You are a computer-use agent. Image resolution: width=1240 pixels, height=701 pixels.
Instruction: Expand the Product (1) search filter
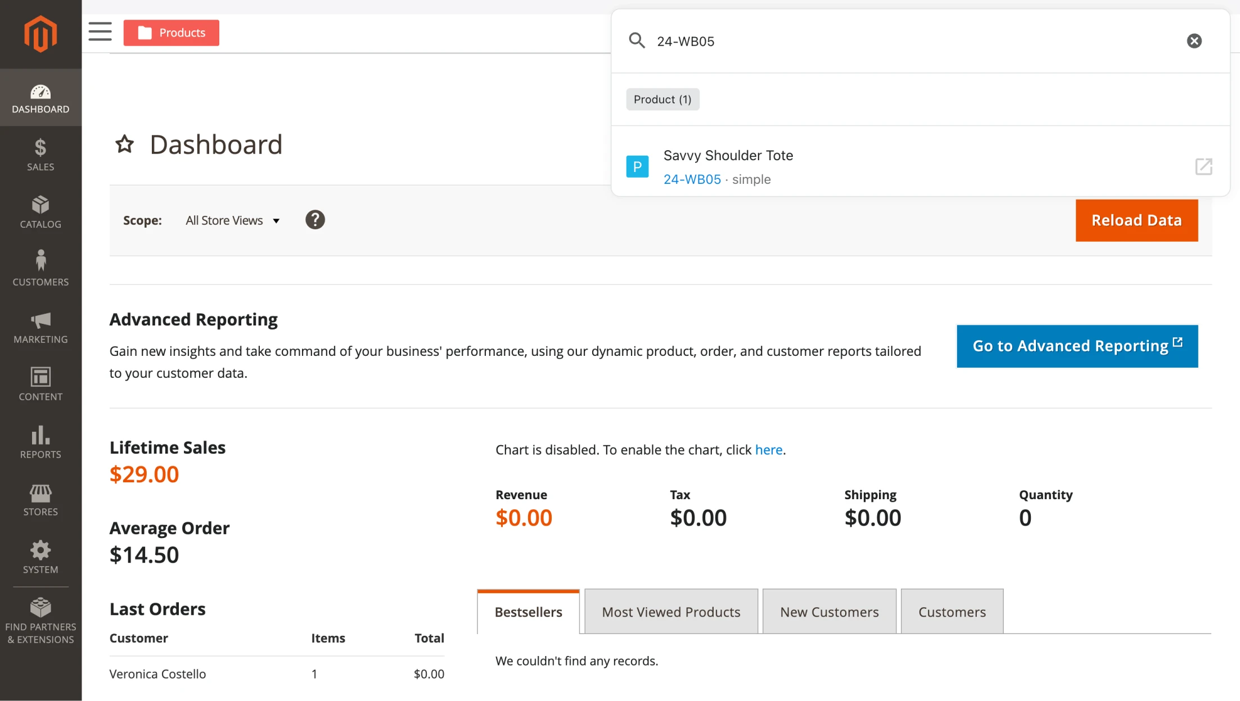(662, 99)
